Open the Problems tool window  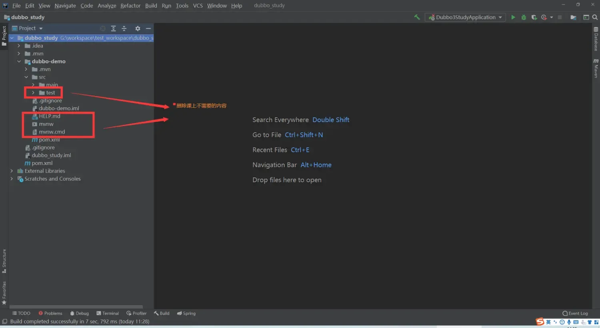pos(50,314)
